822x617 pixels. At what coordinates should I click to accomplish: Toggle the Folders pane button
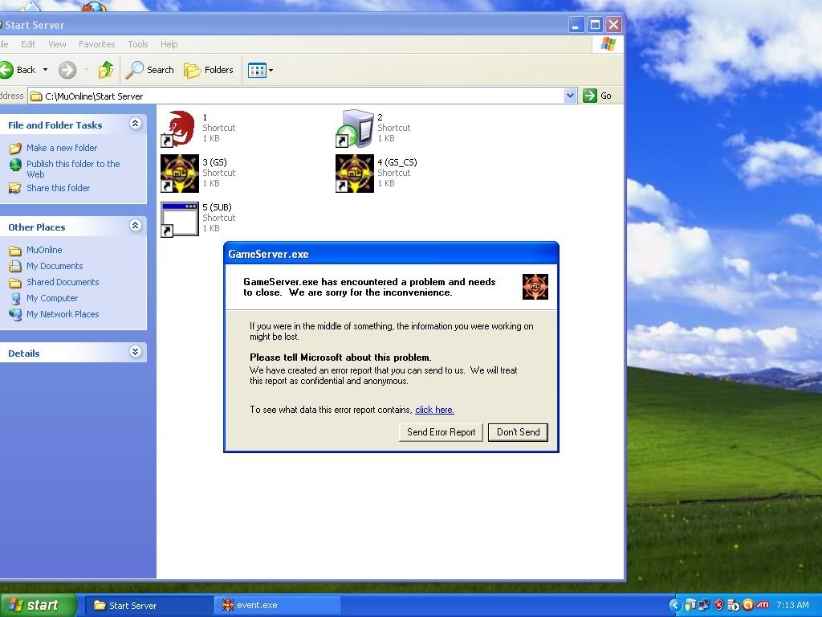click(209, 70)
